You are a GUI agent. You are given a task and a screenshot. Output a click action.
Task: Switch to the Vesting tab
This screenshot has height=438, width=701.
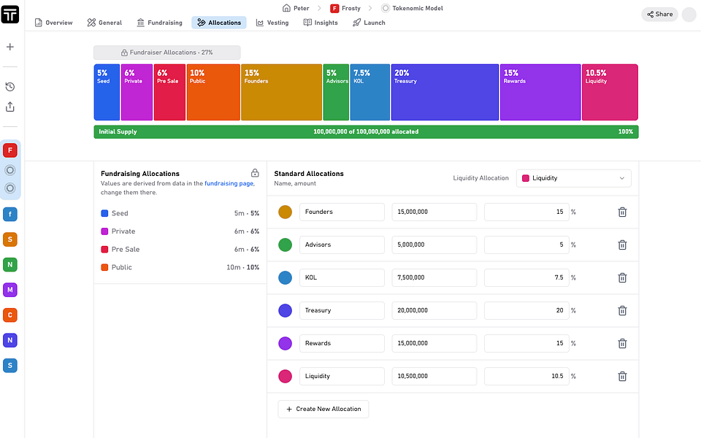(x=272, y=23)
